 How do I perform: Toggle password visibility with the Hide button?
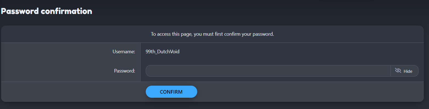(404, 71)
